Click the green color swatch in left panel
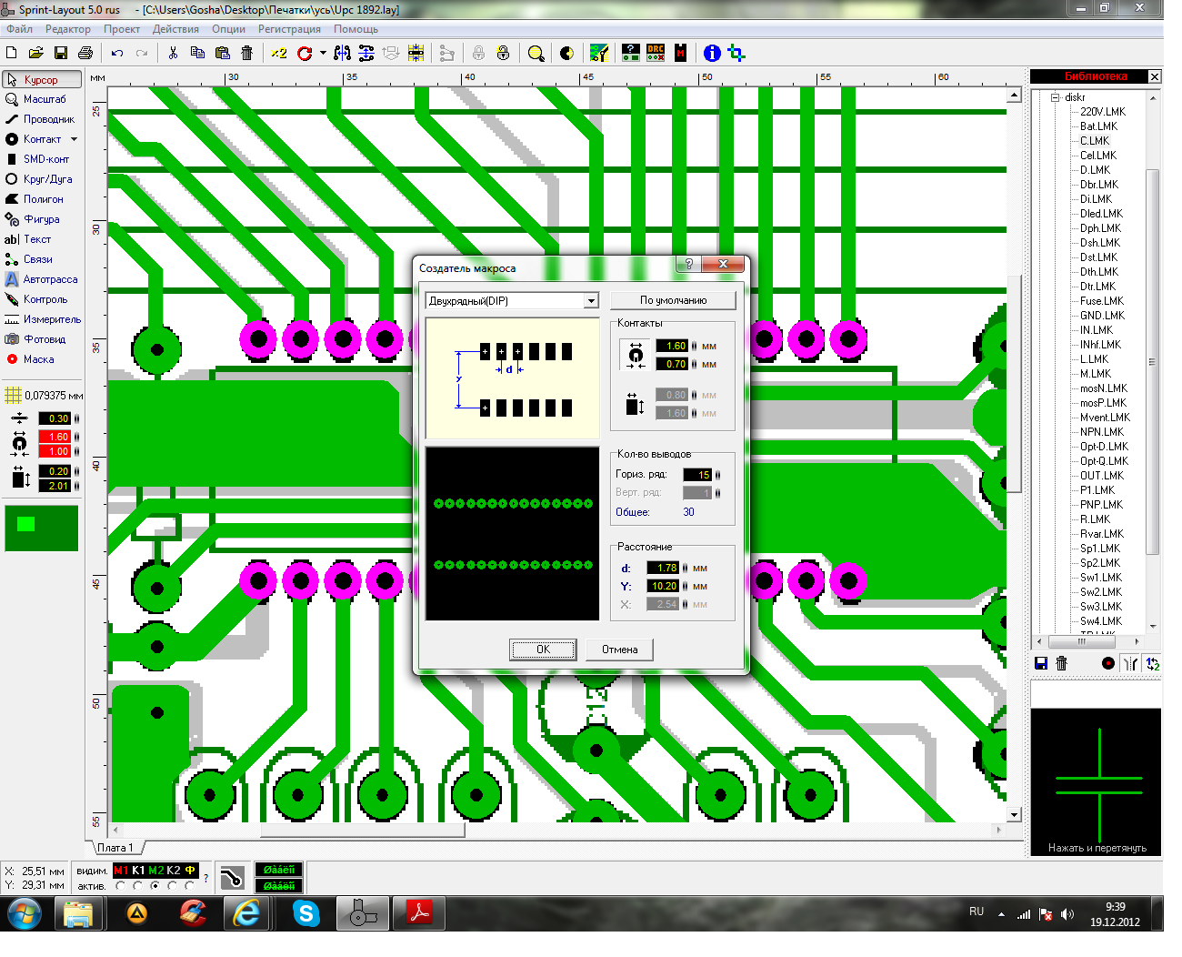 coord(41,529)
